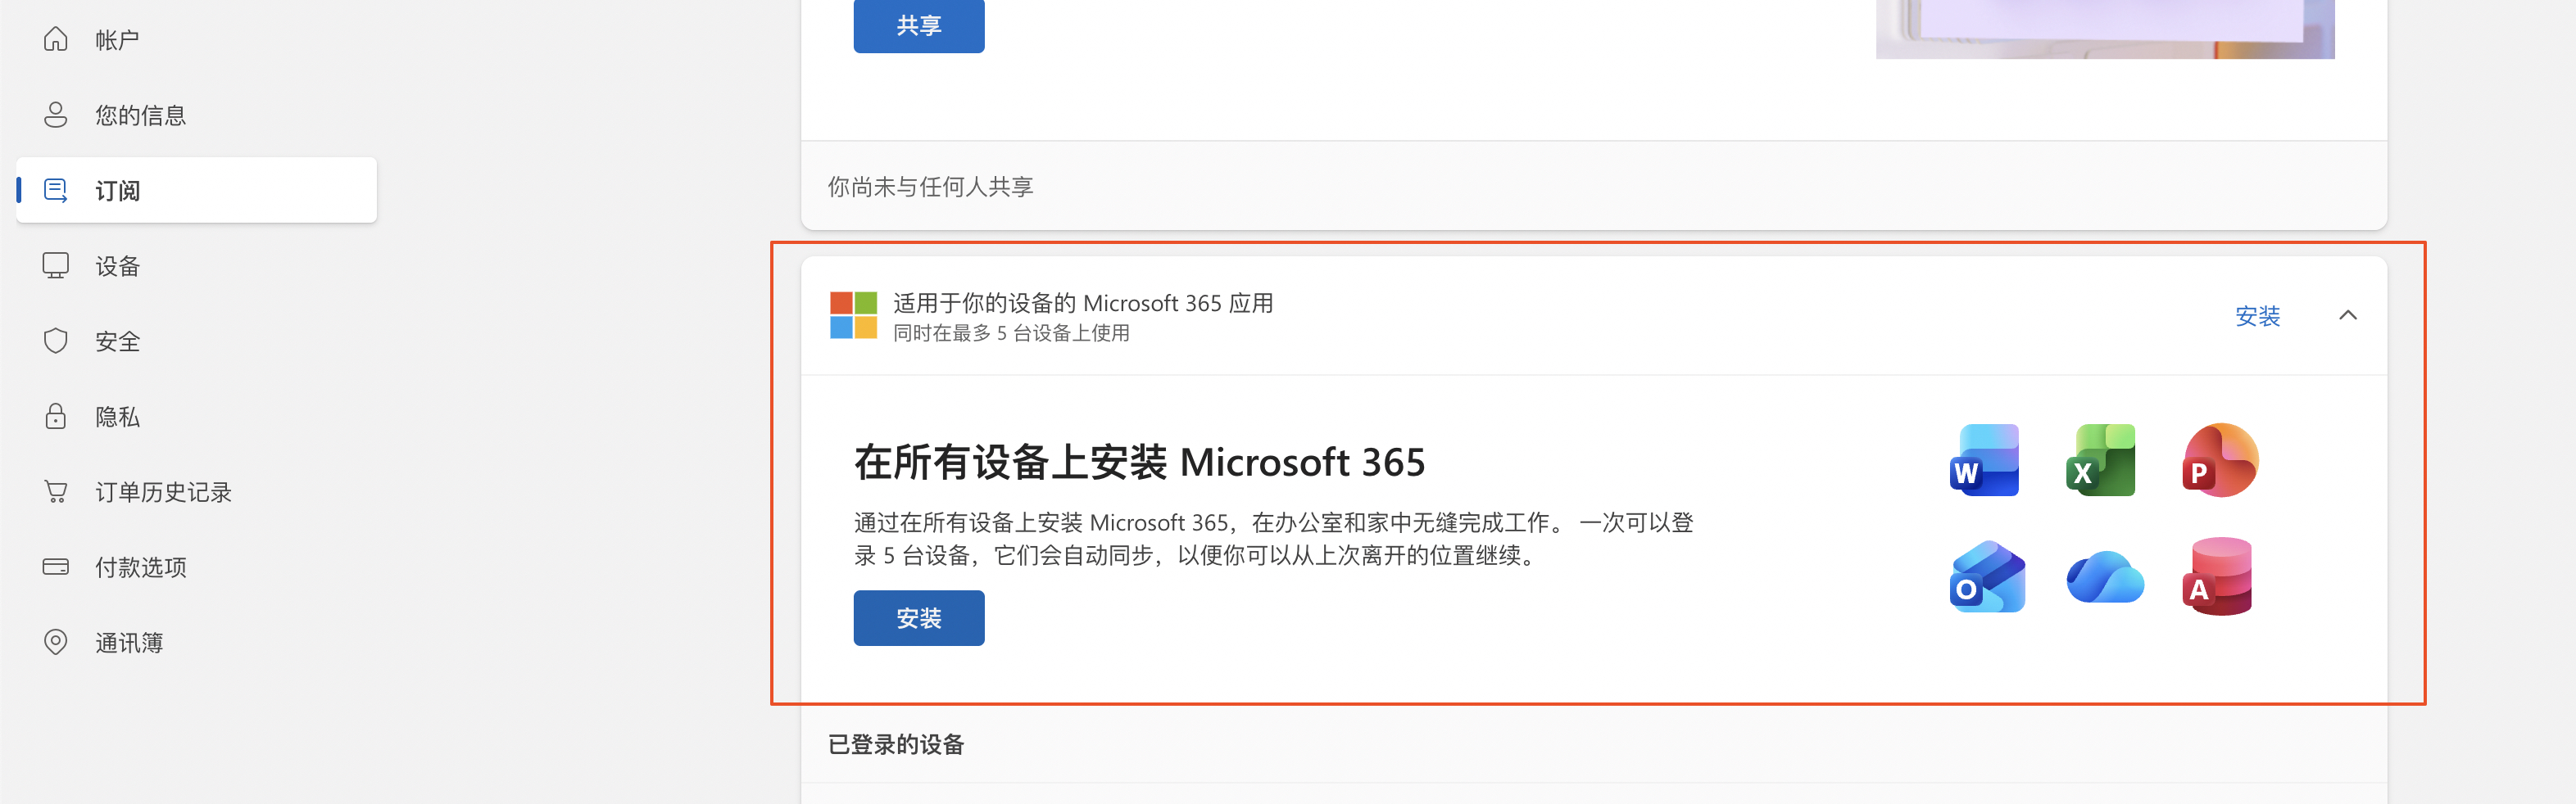Click the blue 共享 button

[x=918, y=26]
